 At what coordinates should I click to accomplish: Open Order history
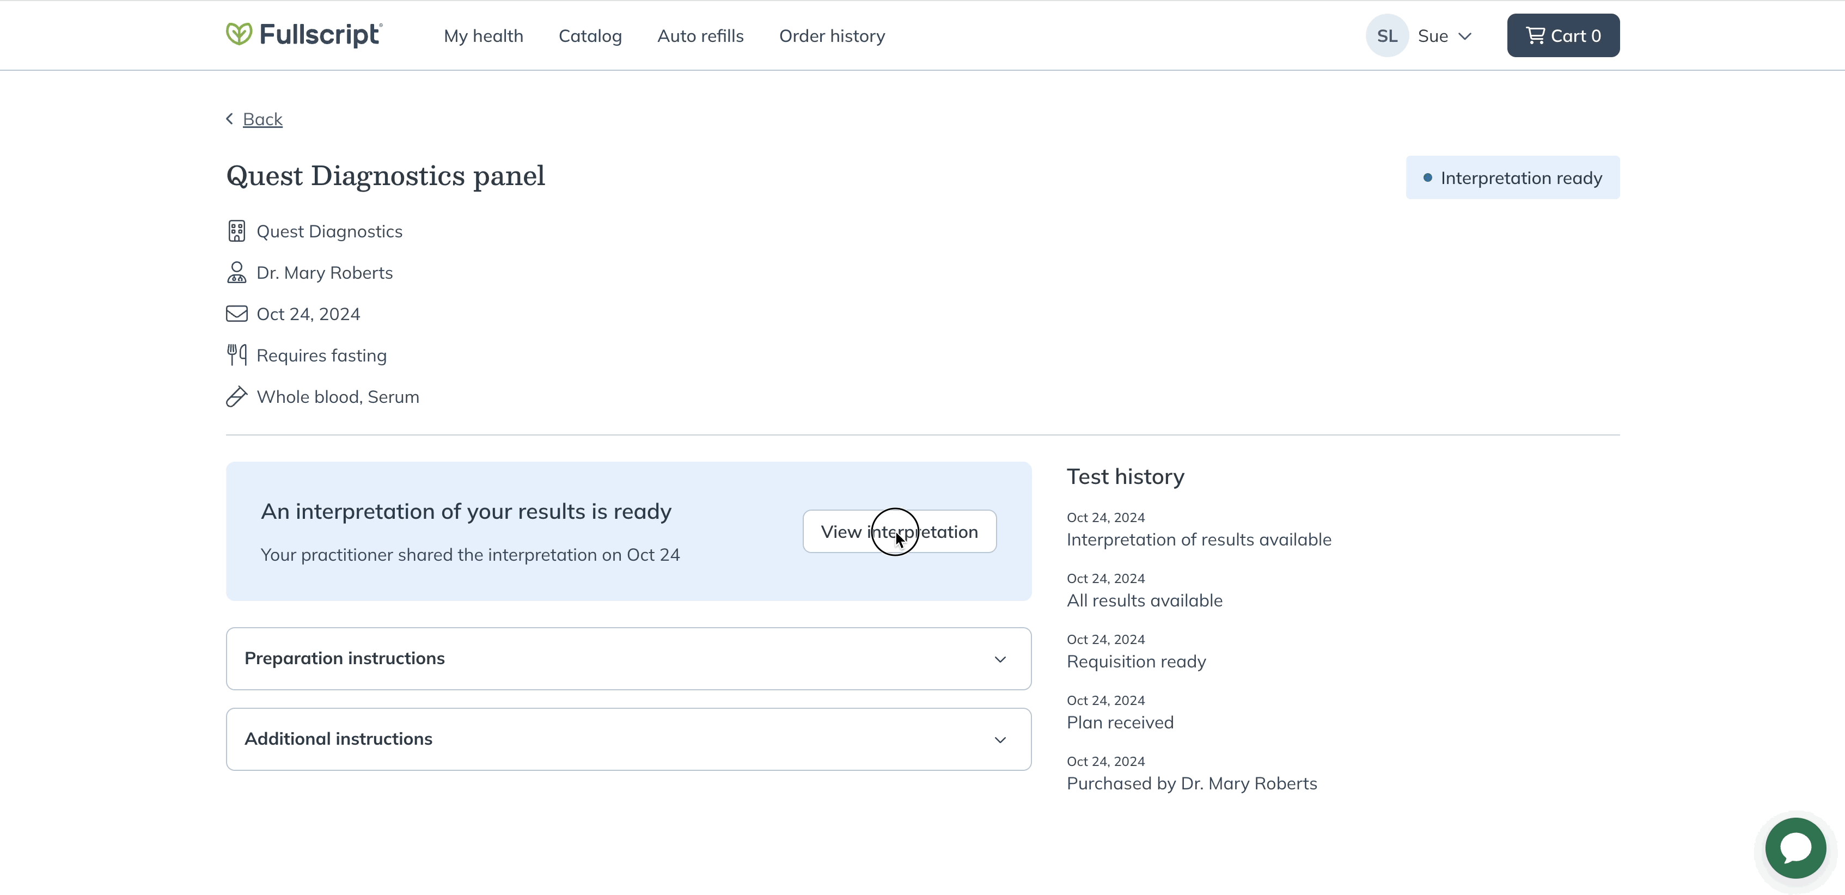832,36
